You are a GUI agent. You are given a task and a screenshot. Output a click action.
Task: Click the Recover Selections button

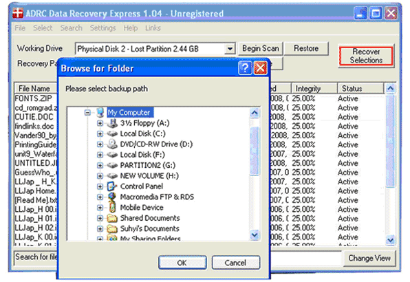[x=366, y=56]
